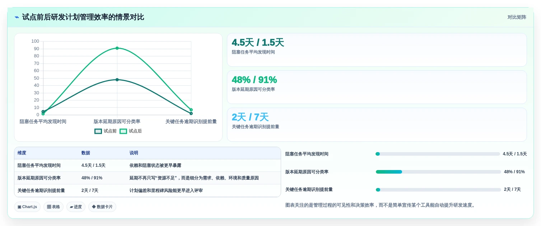Click the table value 4.5天 / 1.5天
The image size is (541, 226).
coord(93,165)
